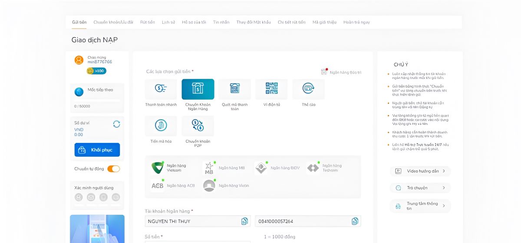Click the email verification icon
The image size is (521, 243).
tap(91, 197)
